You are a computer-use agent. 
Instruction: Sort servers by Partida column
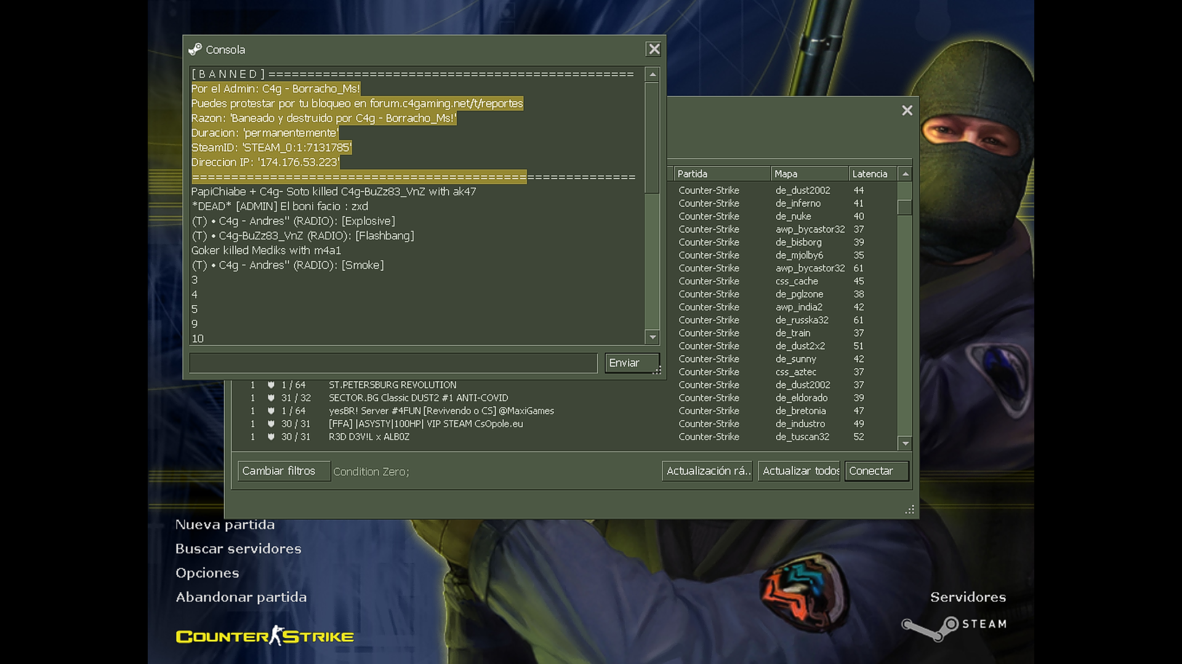(x=722, y=174)
